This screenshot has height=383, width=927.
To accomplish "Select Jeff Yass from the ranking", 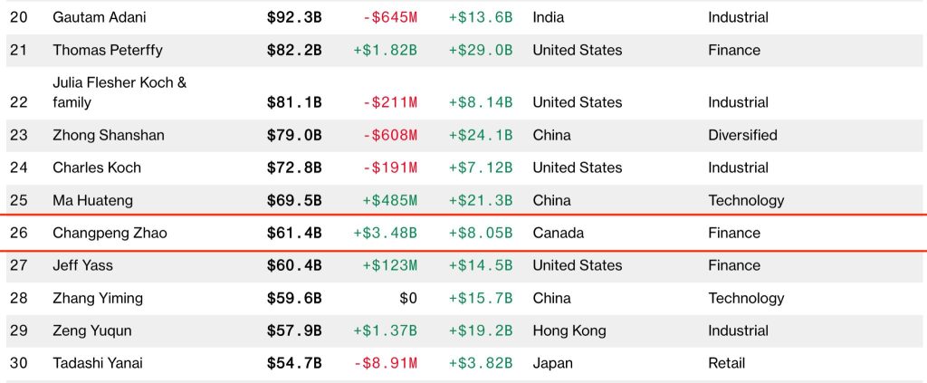I will 82,265.
